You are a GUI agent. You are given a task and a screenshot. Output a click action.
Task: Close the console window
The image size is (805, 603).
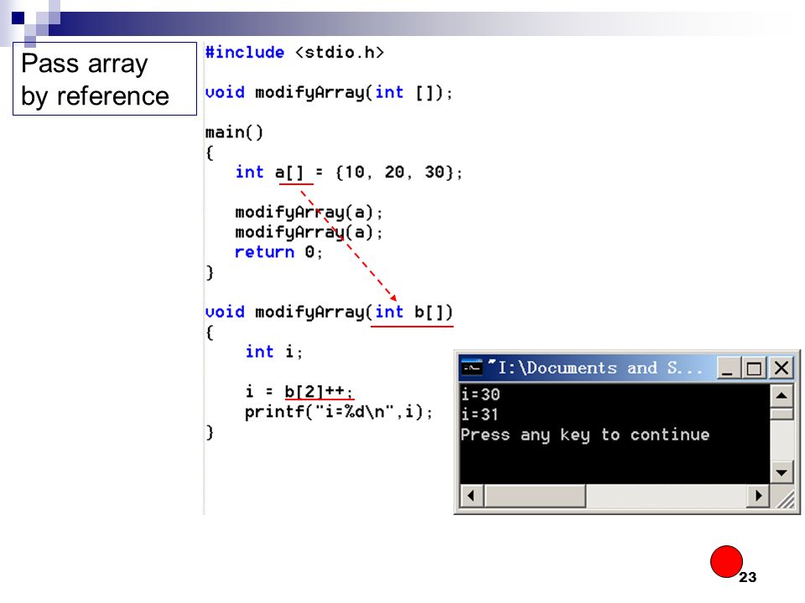pyautogui.click(x=782, y=368)
